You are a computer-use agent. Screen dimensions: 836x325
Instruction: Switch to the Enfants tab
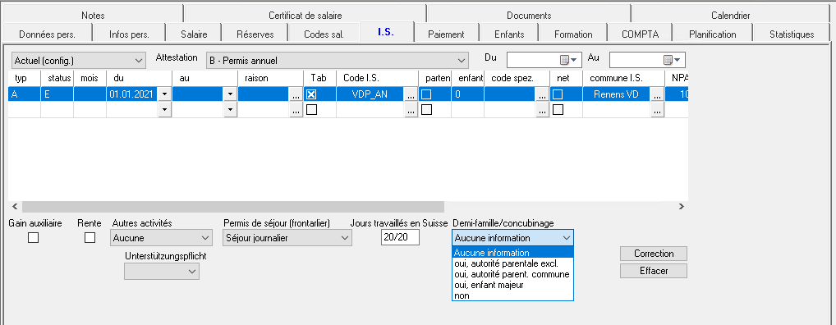click(508, 34)
